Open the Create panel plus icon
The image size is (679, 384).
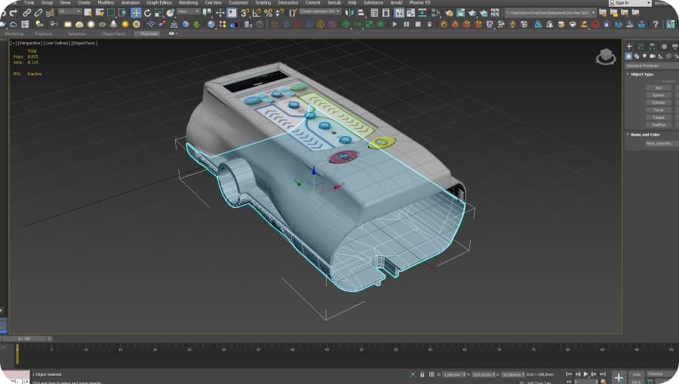[629, 47]
